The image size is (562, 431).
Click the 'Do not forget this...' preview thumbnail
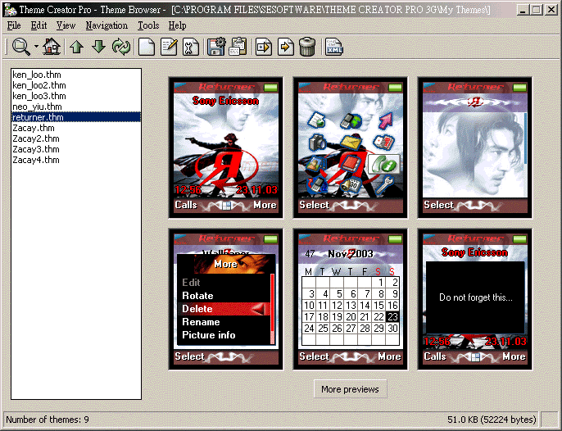[475, 299]
